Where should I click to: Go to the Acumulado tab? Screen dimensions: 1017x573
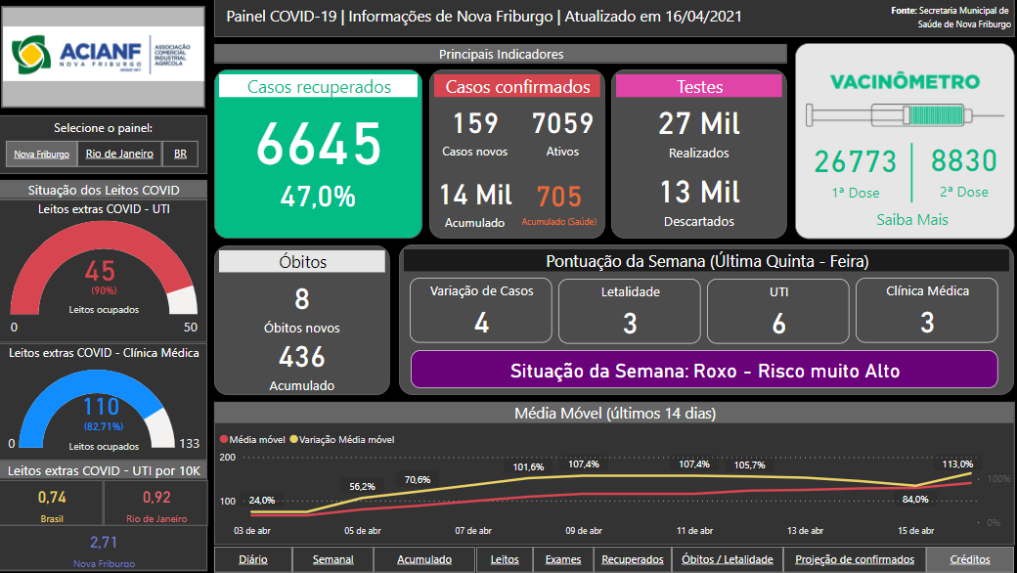tap(424, 560)
